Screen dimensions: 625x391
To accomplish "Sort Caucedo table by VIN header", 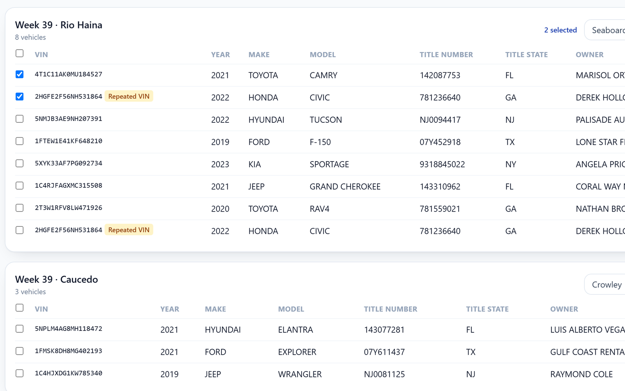I will pos(41,309).
